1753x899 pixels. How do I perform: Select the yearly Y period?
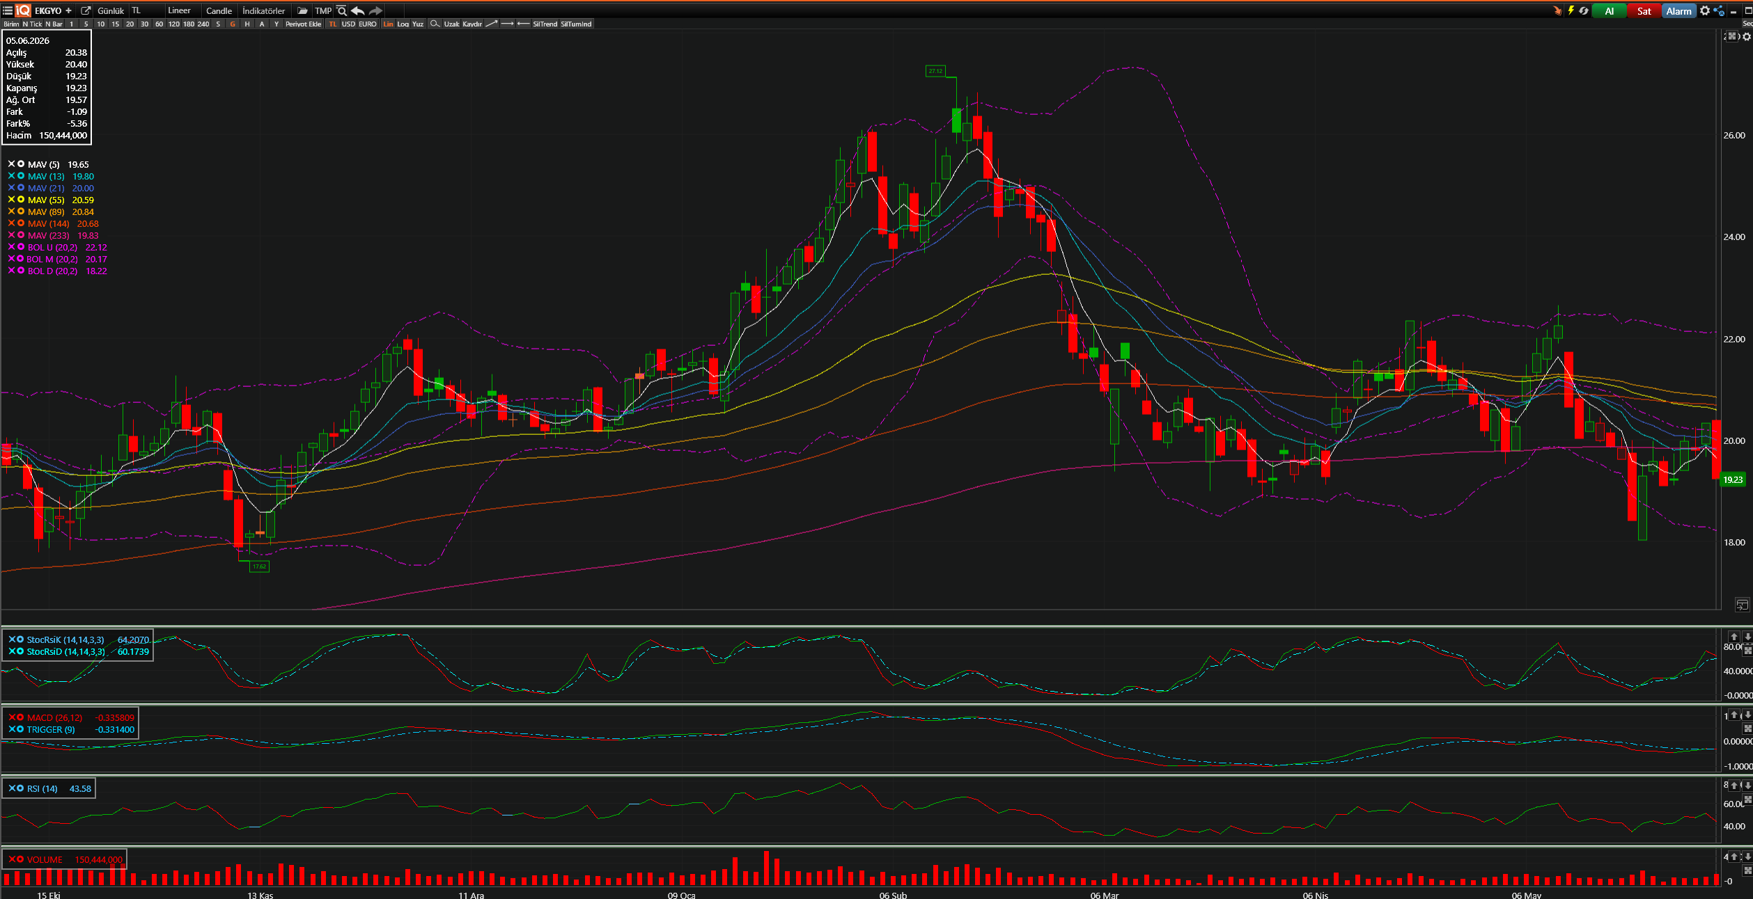[276, 24]
